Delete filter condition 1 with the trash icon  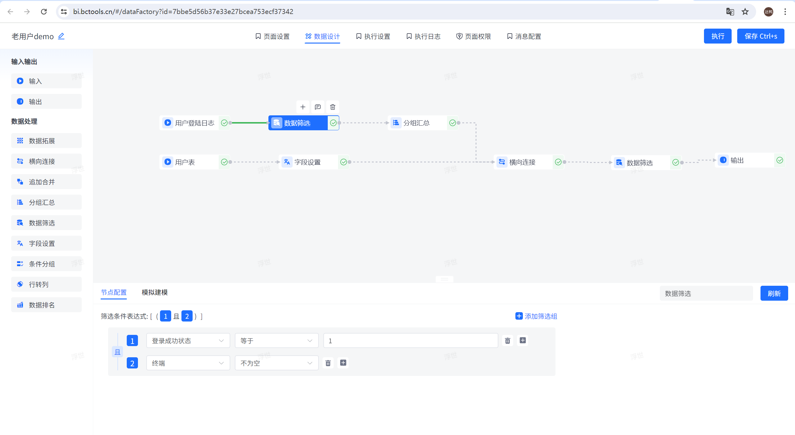507,340
